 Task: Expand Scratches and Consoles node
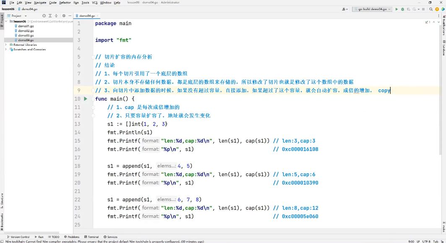(x=6, y=49)
